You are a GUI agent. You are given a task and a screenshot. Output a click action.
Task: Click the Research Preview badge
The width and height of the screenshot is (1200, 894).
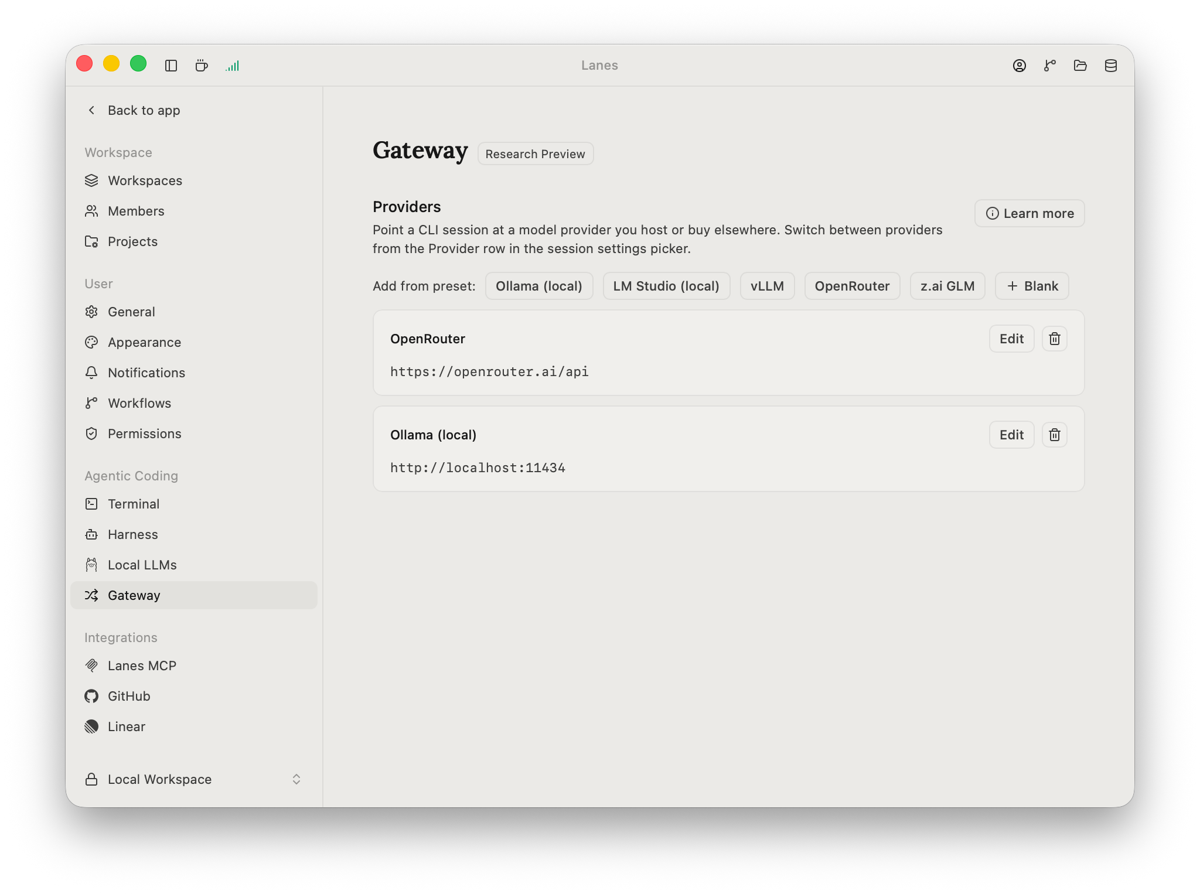536,153
